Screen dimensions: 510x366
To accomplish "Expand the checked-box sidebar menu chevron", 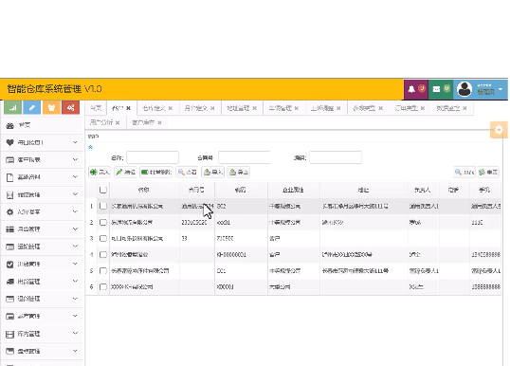I will (x=75, y=264).
